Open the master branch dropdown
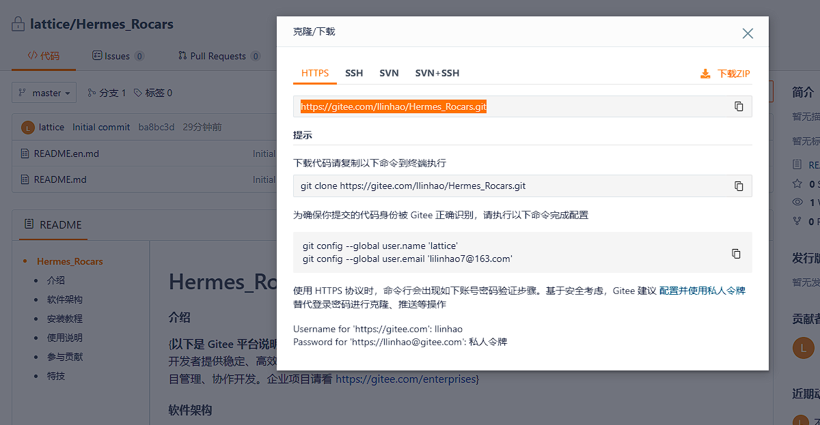820x425 pixels. tap(44, 93)
